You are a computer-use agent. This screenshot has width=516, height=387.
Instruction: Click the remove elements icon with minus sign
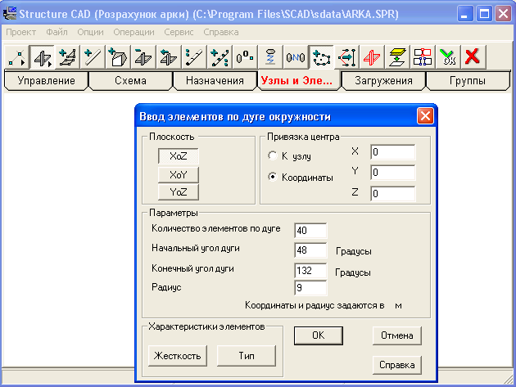point(143,57)
